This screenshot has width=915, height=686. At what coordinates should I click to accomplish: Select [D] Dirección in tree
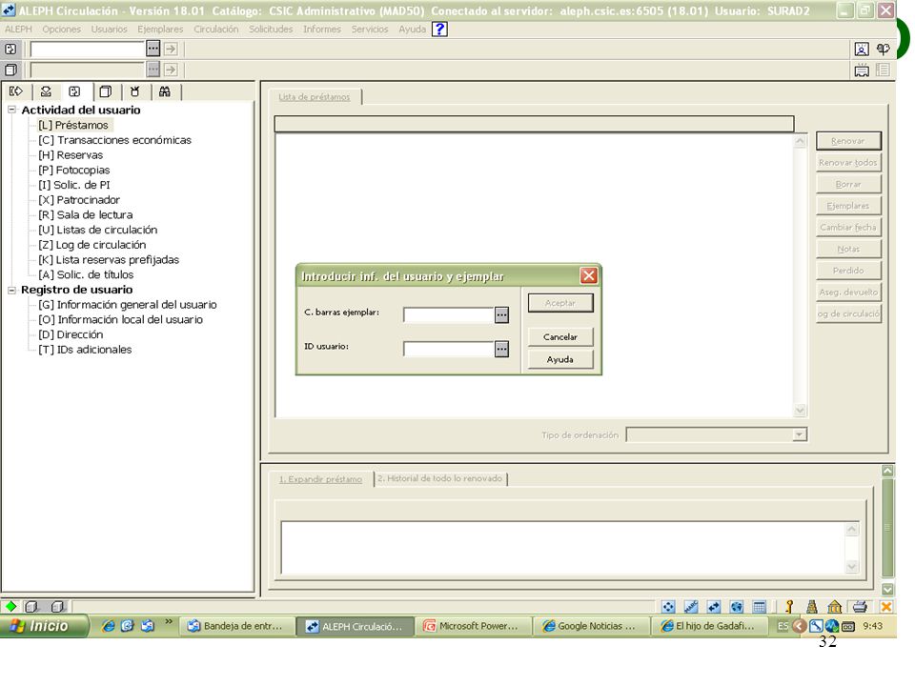point(71,334)
